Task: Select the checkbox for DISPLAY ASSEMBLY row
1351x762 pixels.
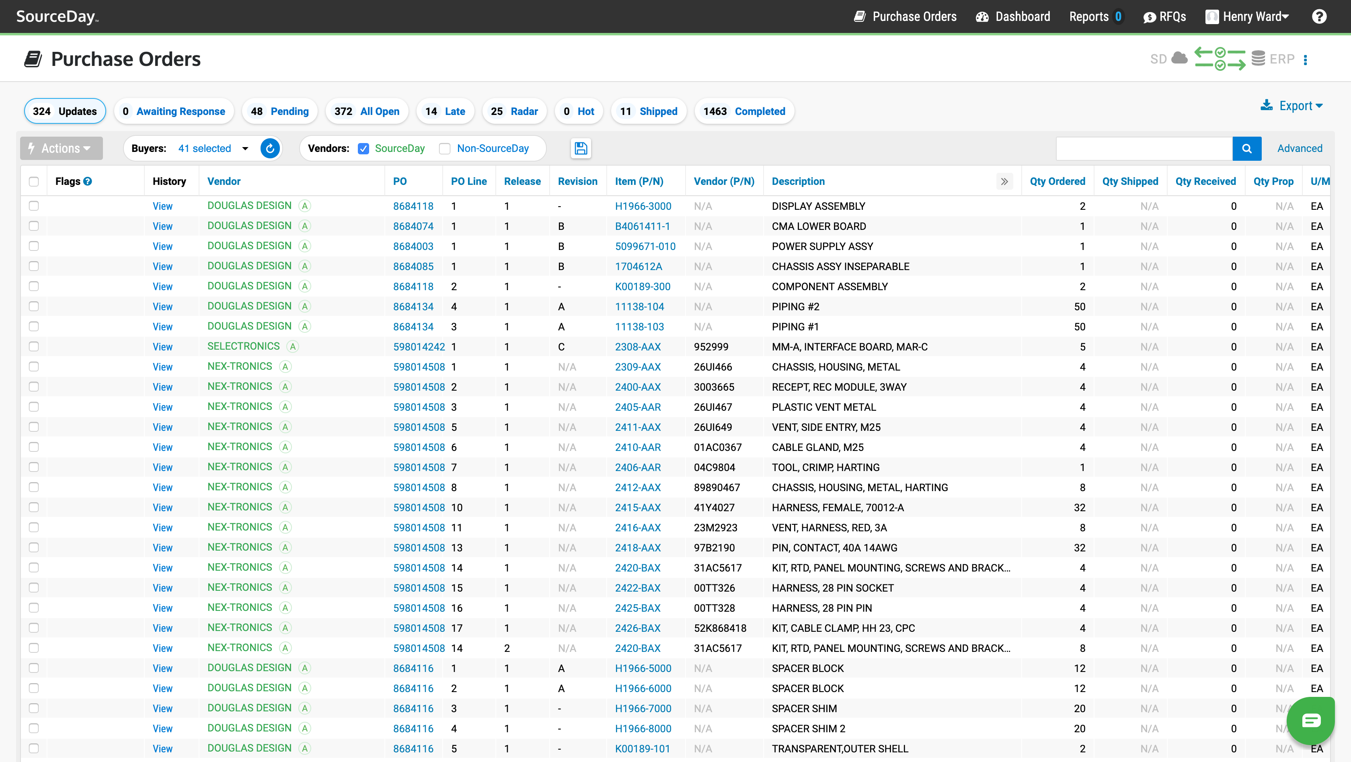Action: [x=33, y=206]
